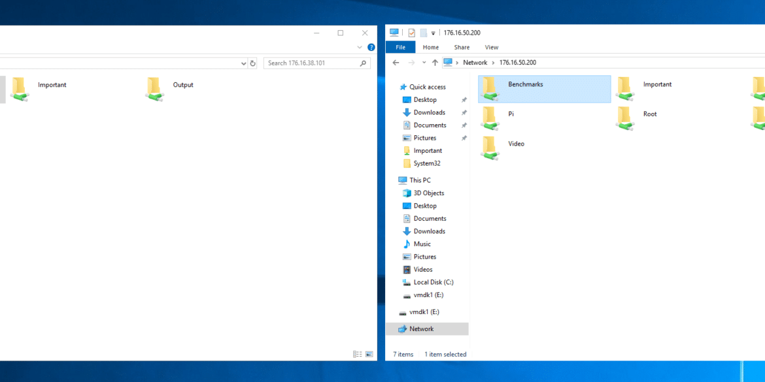The image size is (765, 382).
Task: Open Important in the navigation pane
Action: (x=428, y=151)
